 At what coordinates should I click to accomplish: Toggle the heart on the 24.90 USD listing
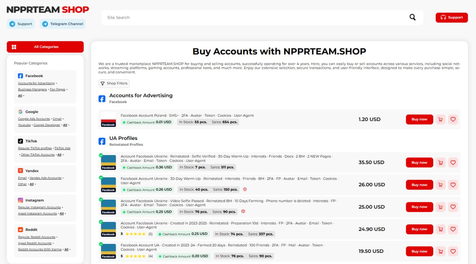coord(453,229)
